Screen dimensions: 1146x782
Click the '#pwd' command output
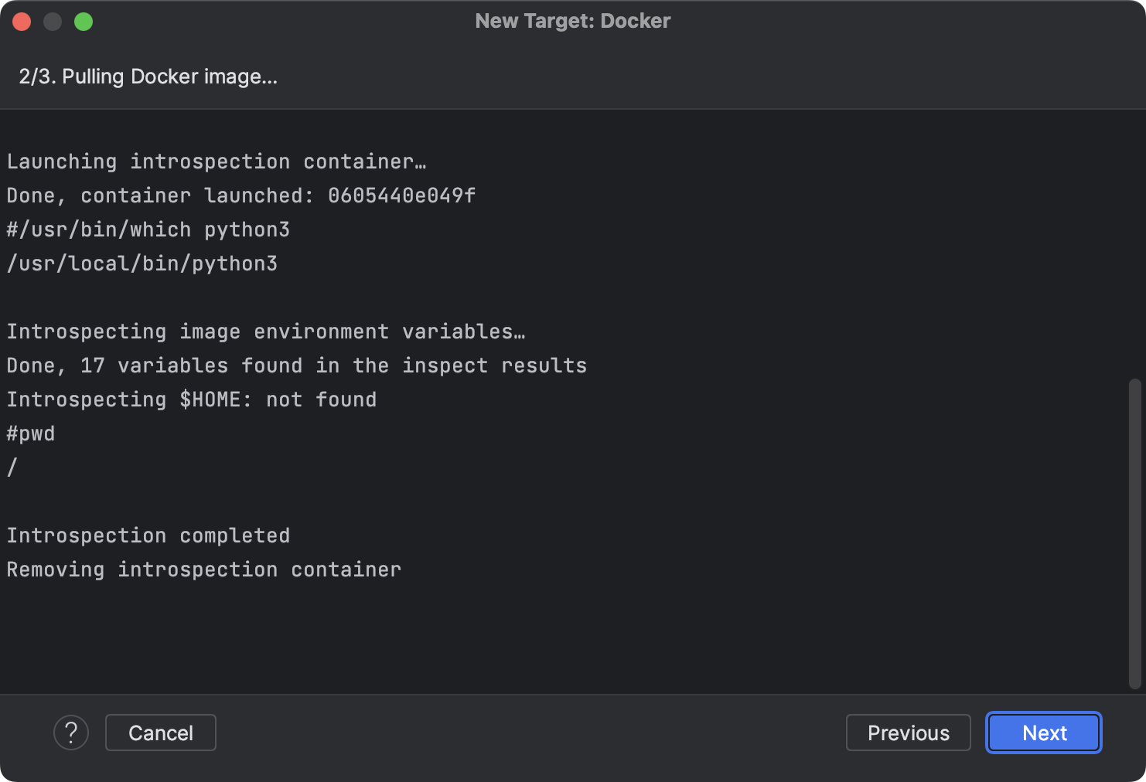click(x=30, y=433)
